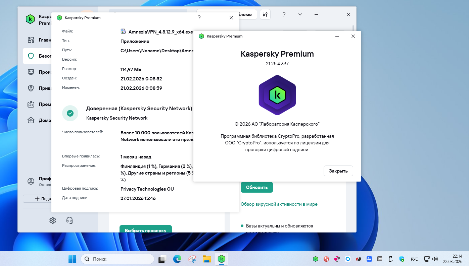The width and height of the screenshot is (469, 266).
Task: Close the About Kaspersky Premium window via X
Action: tap(353, 36)
